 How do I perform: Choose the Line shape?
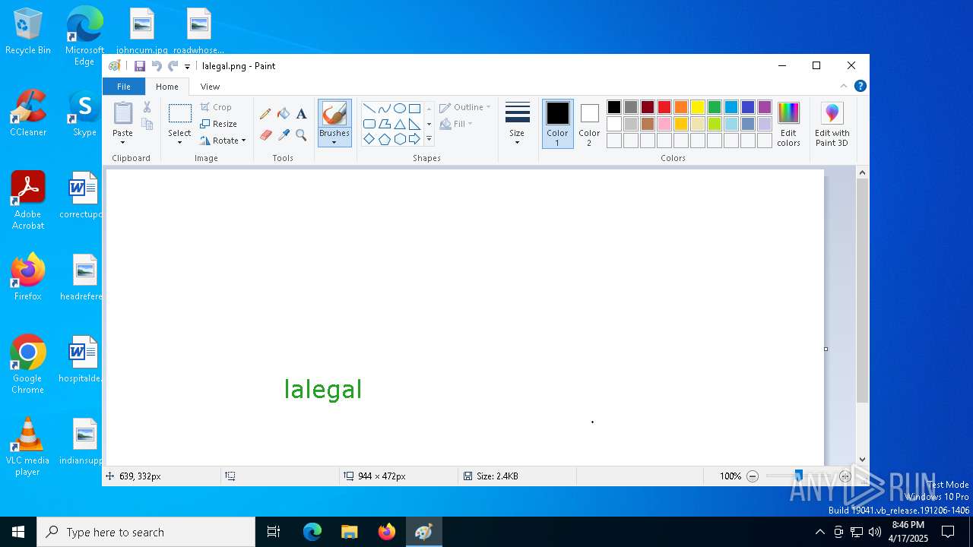point(369,108)
